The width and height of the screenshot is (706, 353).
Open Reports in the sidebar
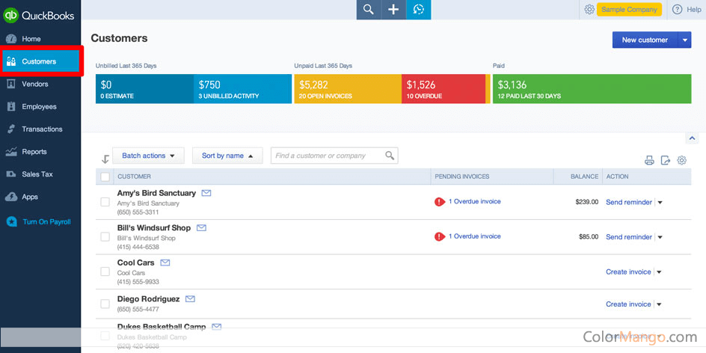click(x=34, y=152)
